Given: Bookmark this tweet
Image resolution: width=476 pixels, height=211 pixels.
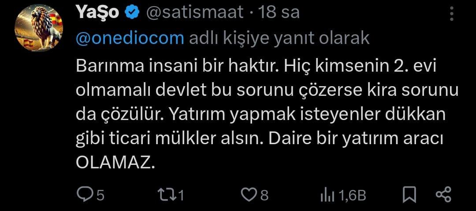Looking at the screenshot, I should click(x=409, y=195).
